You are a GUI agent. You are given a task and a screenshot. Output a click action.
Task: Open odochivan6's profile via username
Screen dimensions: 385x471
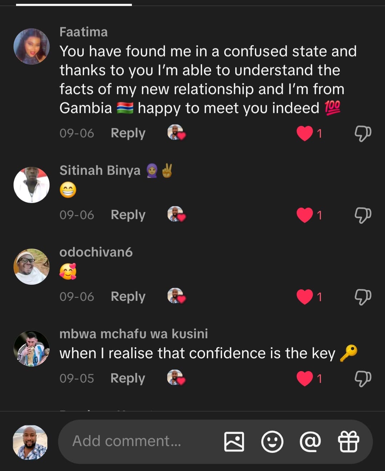96,252
